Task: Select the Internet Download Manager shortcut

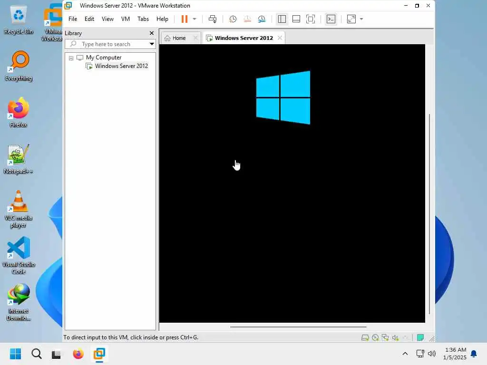Action: [19, 302]
